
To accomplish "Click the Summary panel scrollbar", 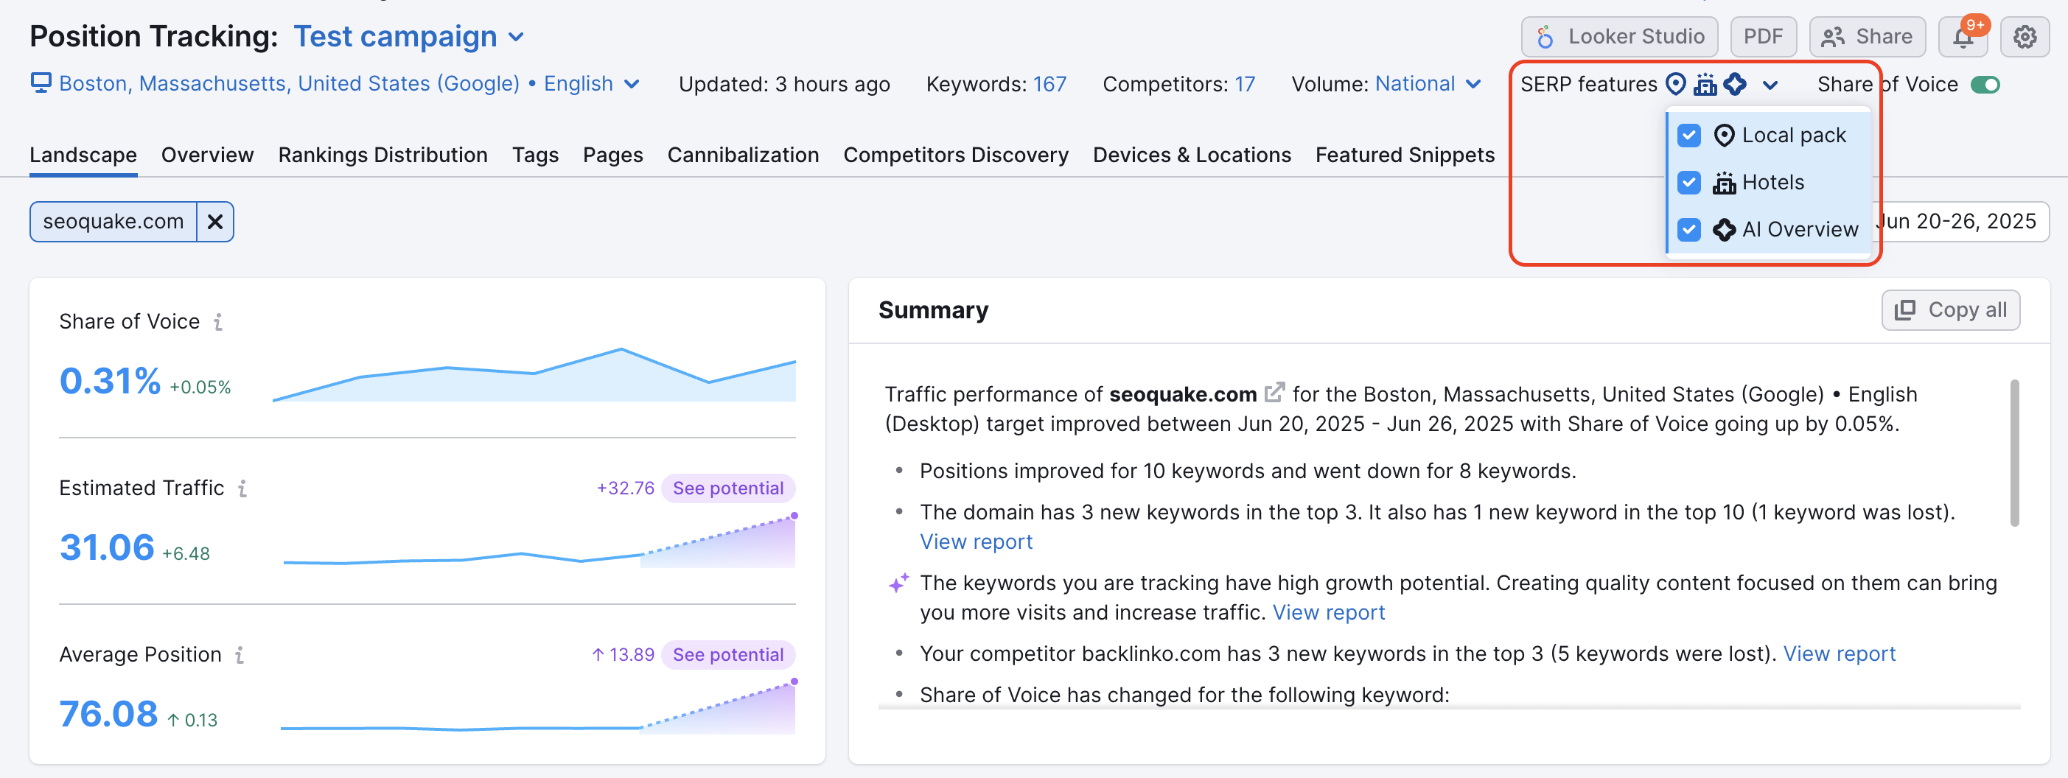I will (x=2013, y=452).
